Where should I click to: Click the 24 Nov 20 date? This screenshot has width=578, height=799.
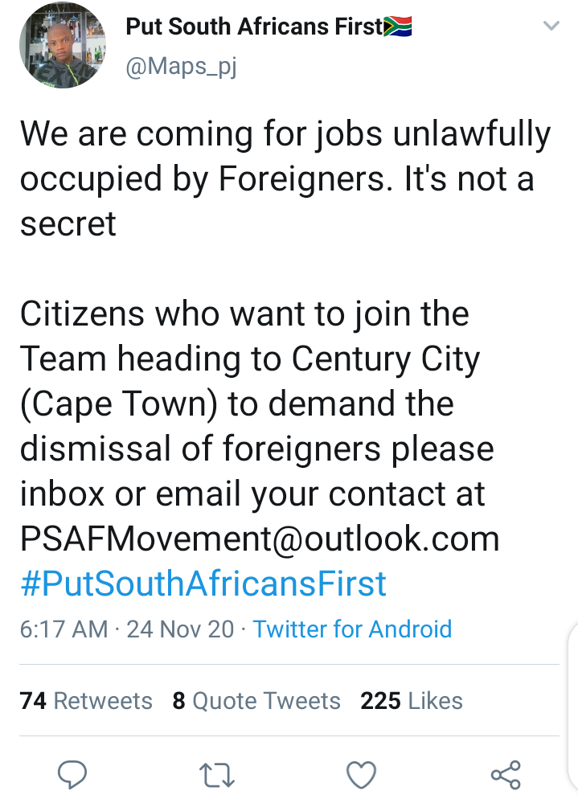[180, 629]
